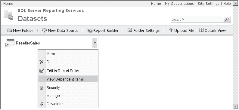
Task: Click the Delete X icon in menu
Action: [42, 62]
